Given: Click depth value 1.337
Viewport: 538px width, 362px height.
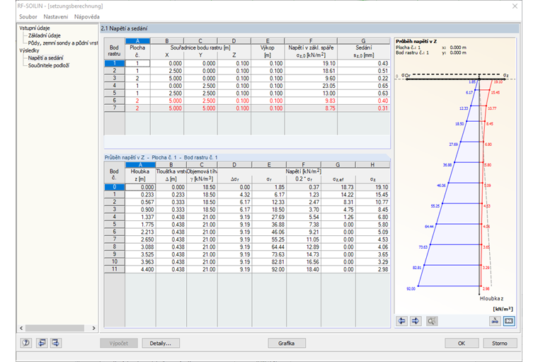Looking at the screenshot, I should tap(140, 217).
